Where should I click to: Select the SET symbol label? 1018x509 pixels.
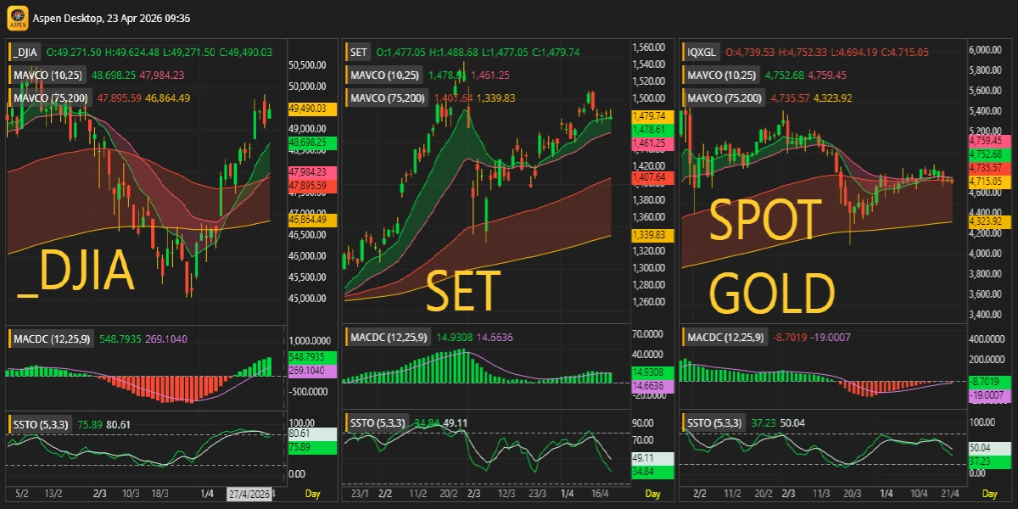pyautogui.click(x=359, y=53)
